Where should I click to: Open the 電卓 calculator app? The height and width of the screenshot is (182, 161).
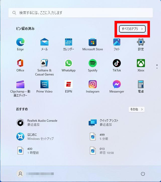pos(141,86)
